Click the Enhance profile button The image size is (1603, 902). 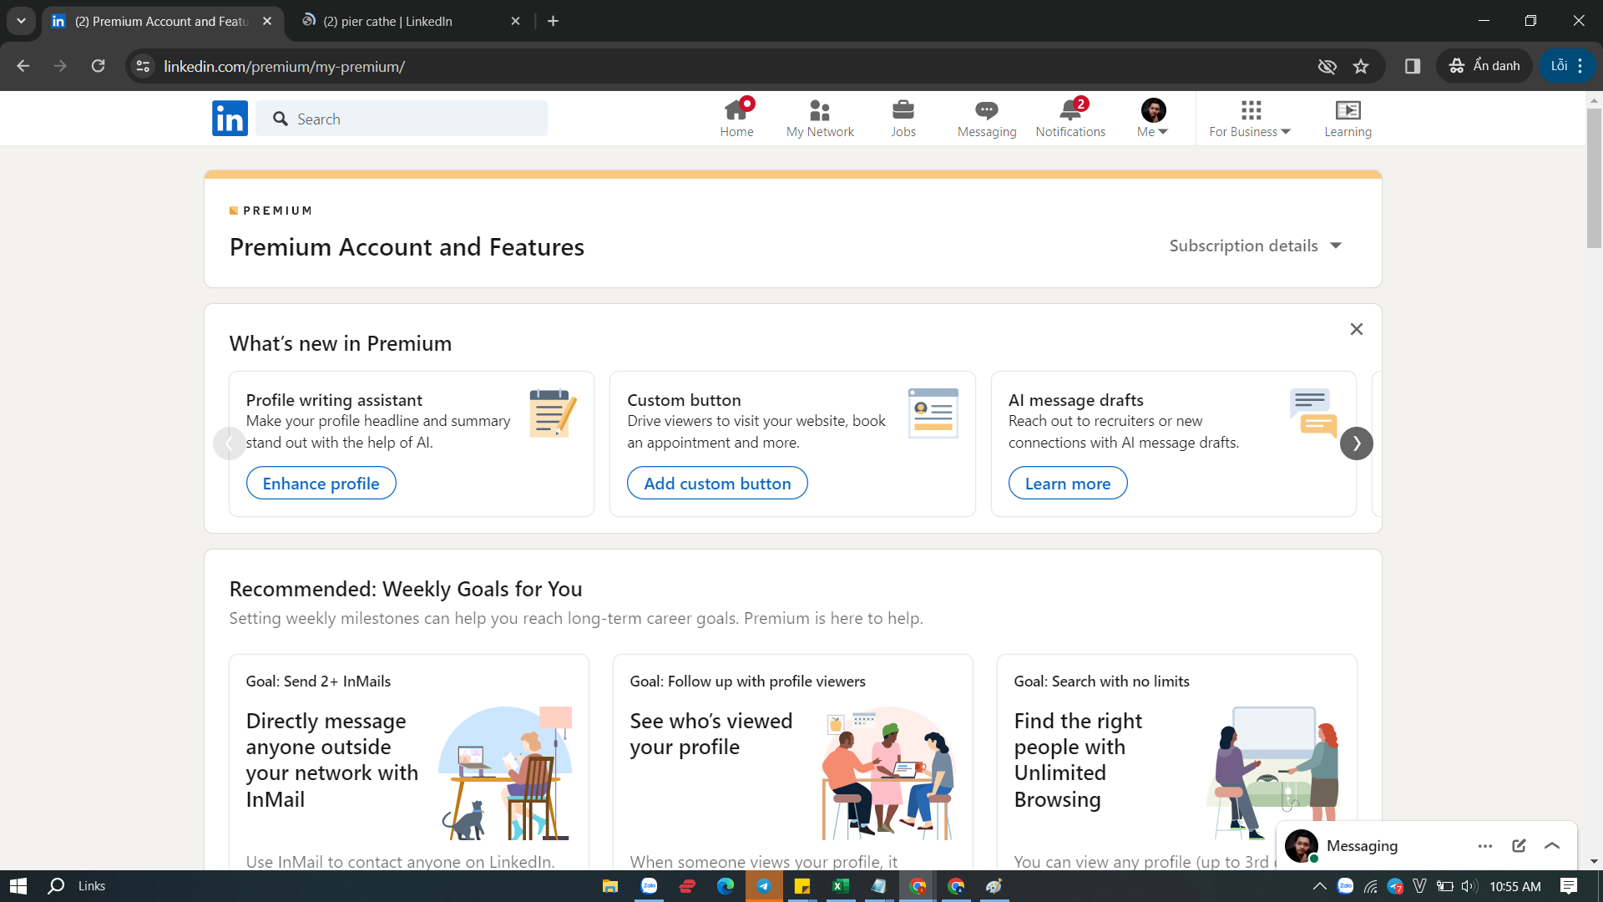click(321, 484)
